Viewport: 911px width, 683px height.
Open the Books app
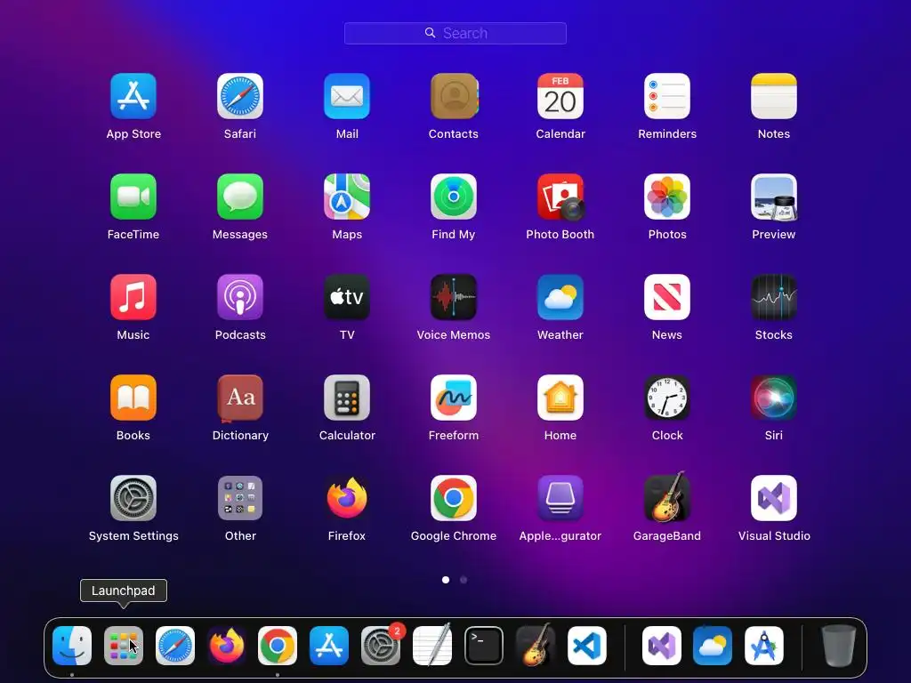point(133,398)
